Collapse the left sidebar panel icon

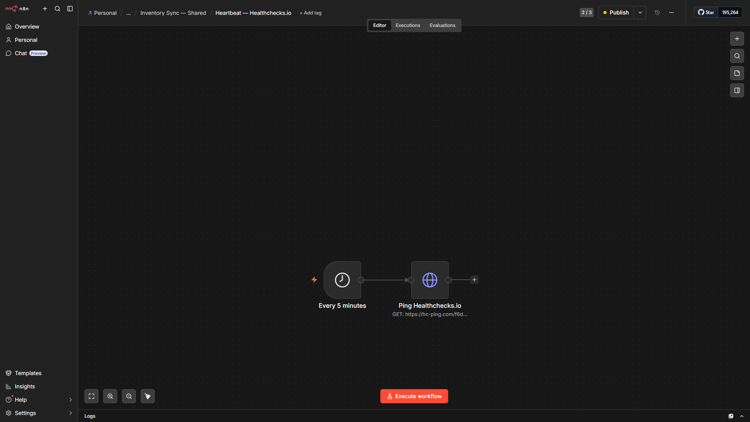[70, 9]
